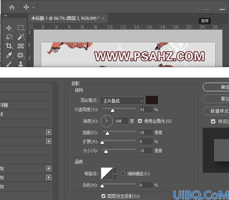Image resolution: width=229 pixels, height=200 pixels.
Task: Select the Brush tool
Action: (9, 64)
